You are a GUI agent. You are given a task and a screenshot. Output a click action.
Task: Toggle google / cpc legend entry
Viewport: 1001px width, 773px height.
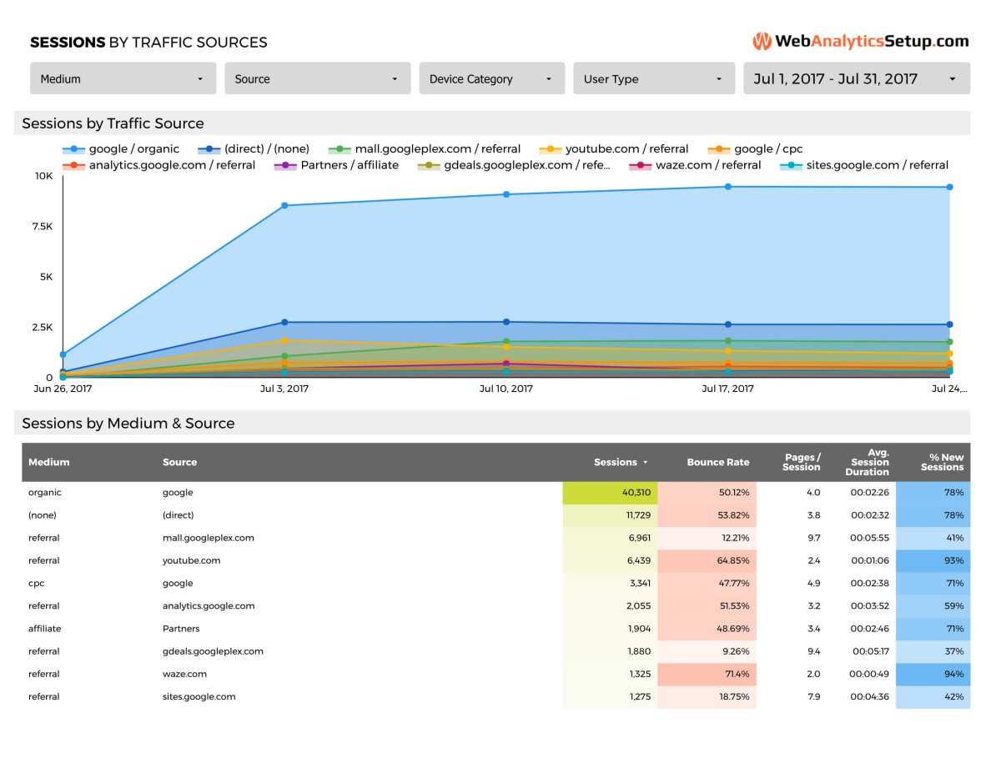[x=755, y=149]
